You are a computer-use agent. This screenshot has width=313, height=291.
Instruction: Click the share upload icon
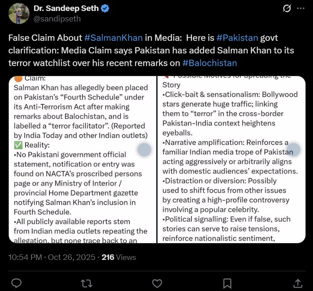[297, 282]
